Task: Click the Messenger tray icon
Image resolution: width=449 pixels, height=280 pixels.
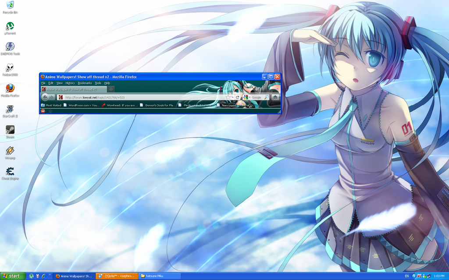Action: (424, 276)
